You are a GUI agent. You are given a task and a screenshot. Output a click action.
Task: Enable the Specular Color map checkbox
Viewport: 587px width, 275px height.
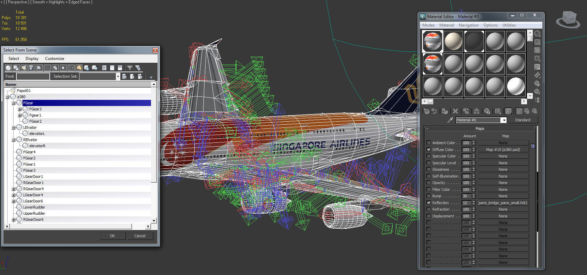(428, 156)
